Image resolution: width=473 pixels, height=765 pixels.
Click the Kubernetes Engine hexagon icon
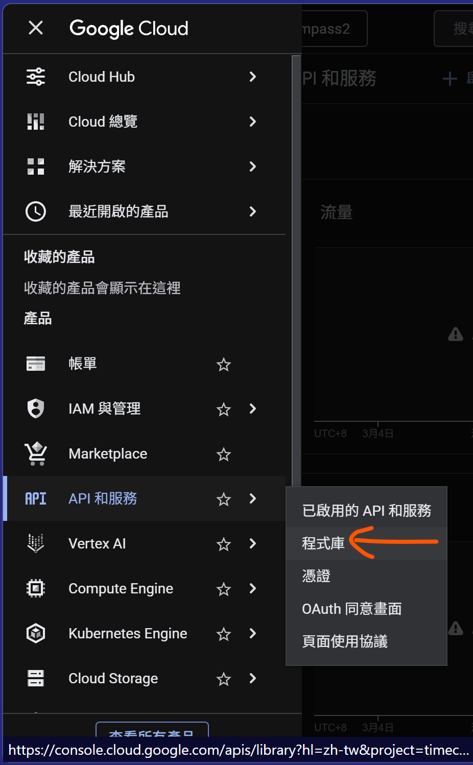(36, 633)
